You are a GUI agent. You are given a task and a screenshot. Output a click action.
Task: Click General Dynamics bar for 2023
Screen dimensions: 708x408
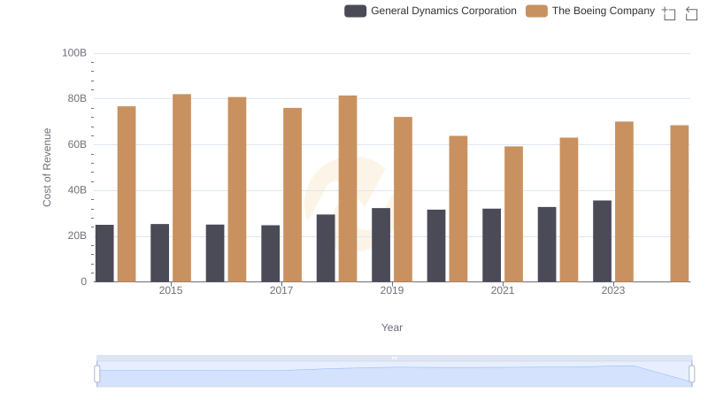[603, 241]
